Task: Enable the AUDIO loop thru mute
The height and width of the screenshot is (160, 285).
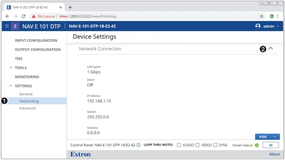Action: click(x=179, y=145)
